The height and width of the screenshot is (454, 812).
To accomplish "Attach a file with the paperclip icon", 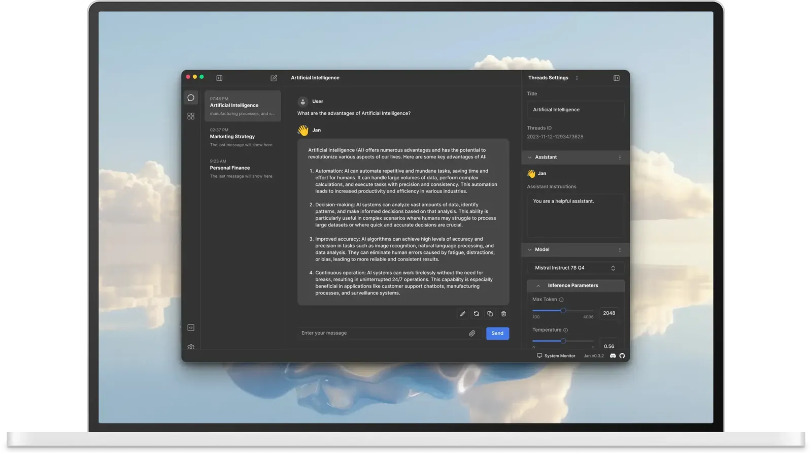I will point(472,333).
